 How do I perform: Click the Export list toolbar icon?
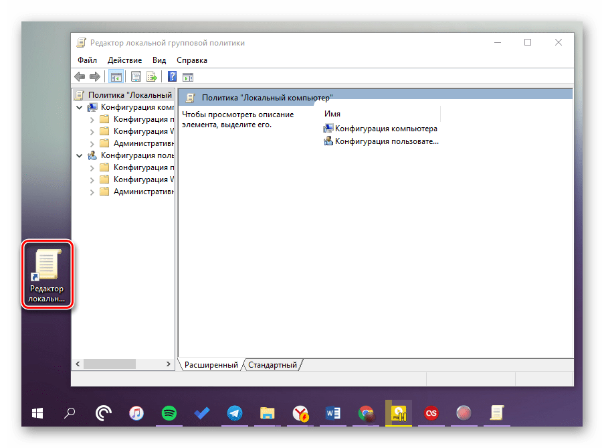pos(152,76)
